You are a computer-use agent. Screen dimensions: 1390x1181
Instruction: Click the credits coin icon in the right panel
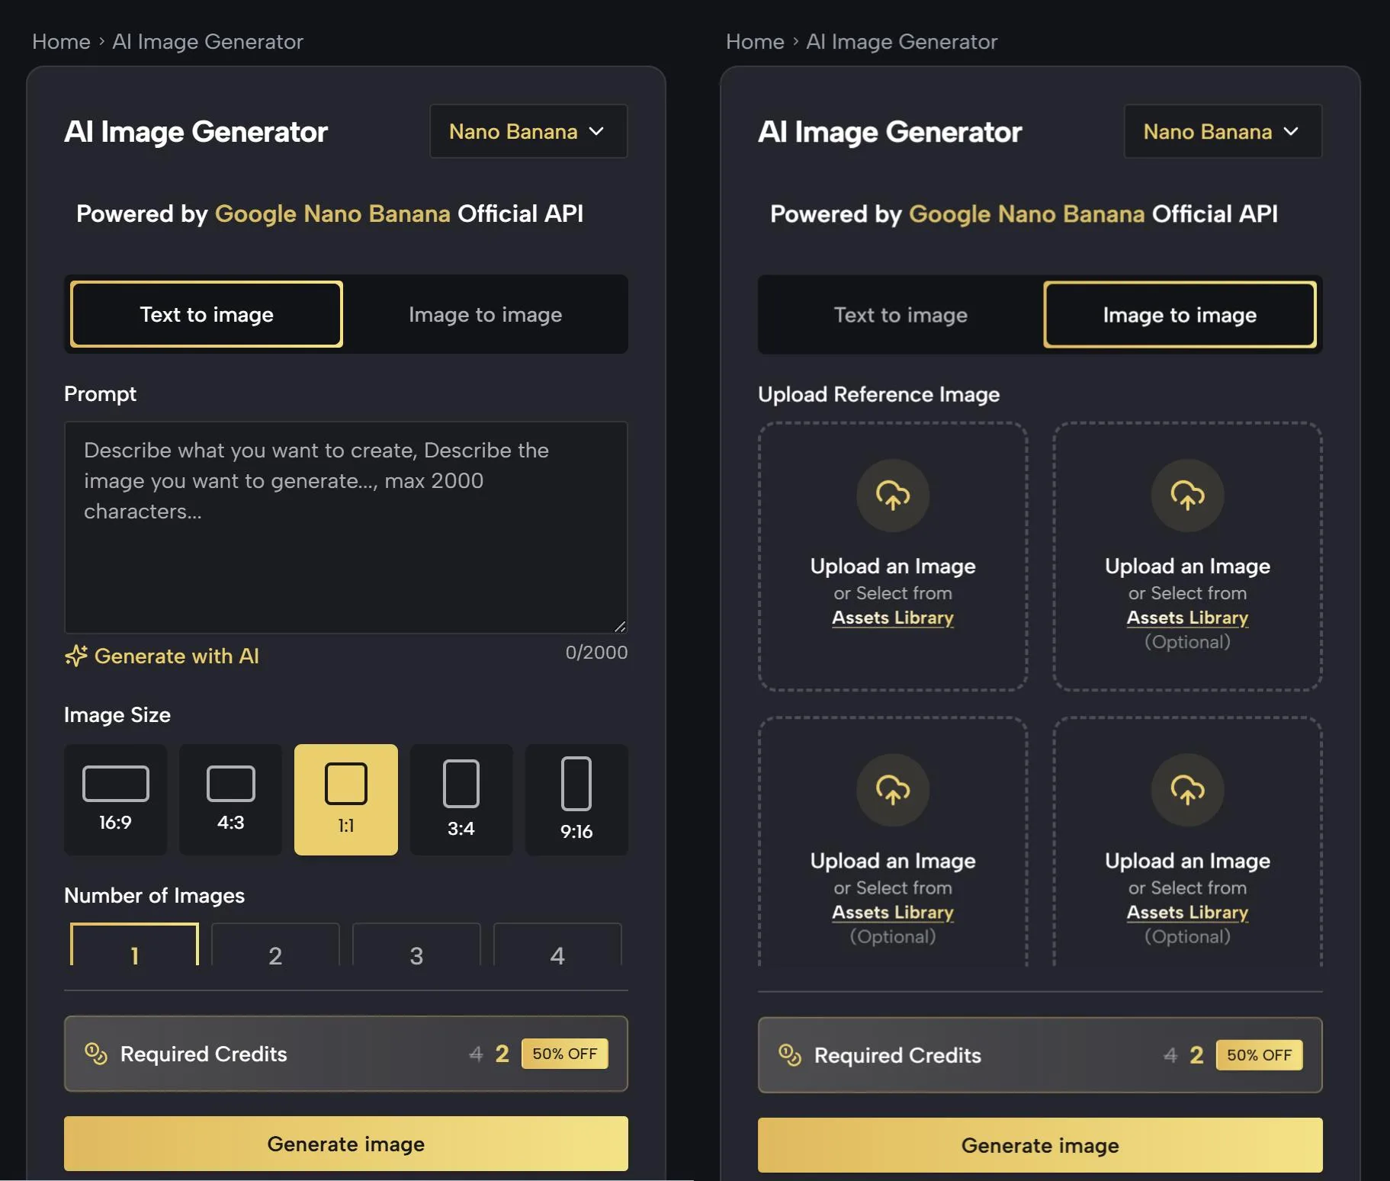pos(790,1055)
